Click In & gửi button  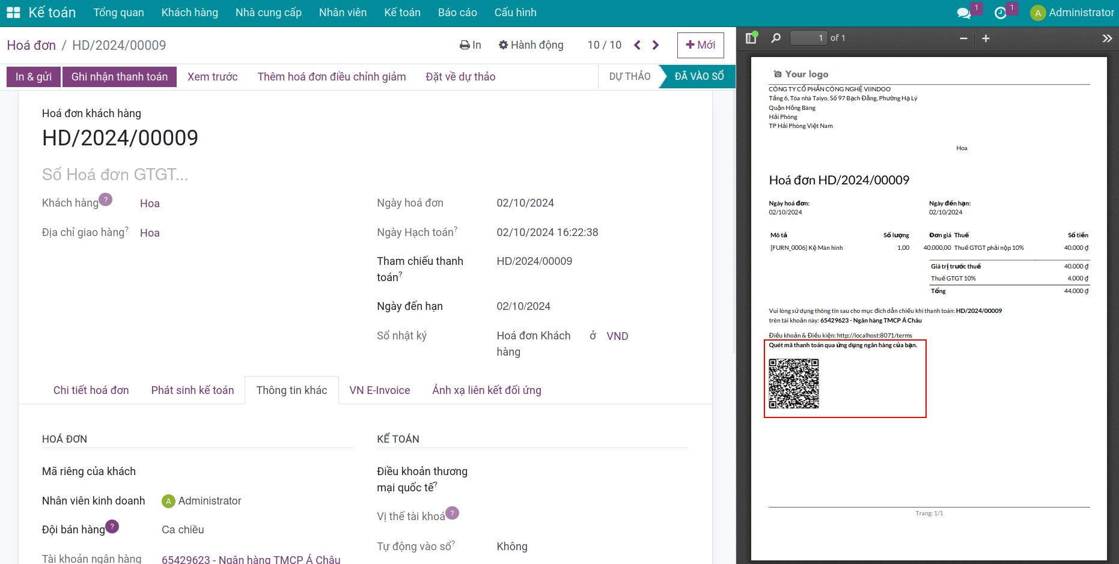coord(34,77)
